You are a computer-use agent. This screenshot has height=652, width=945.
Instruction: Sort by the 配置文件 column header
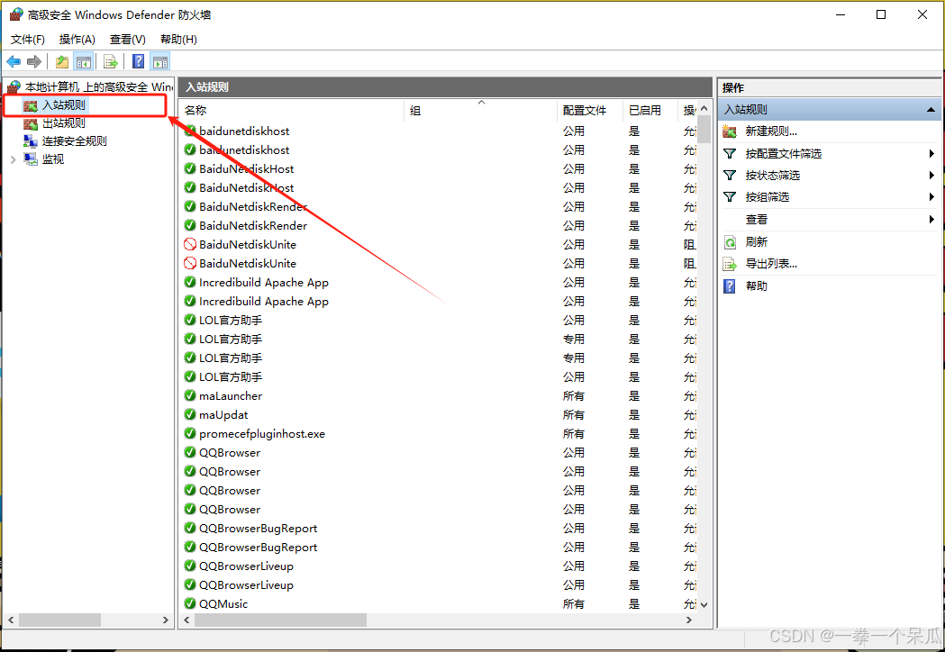point(590,110)
